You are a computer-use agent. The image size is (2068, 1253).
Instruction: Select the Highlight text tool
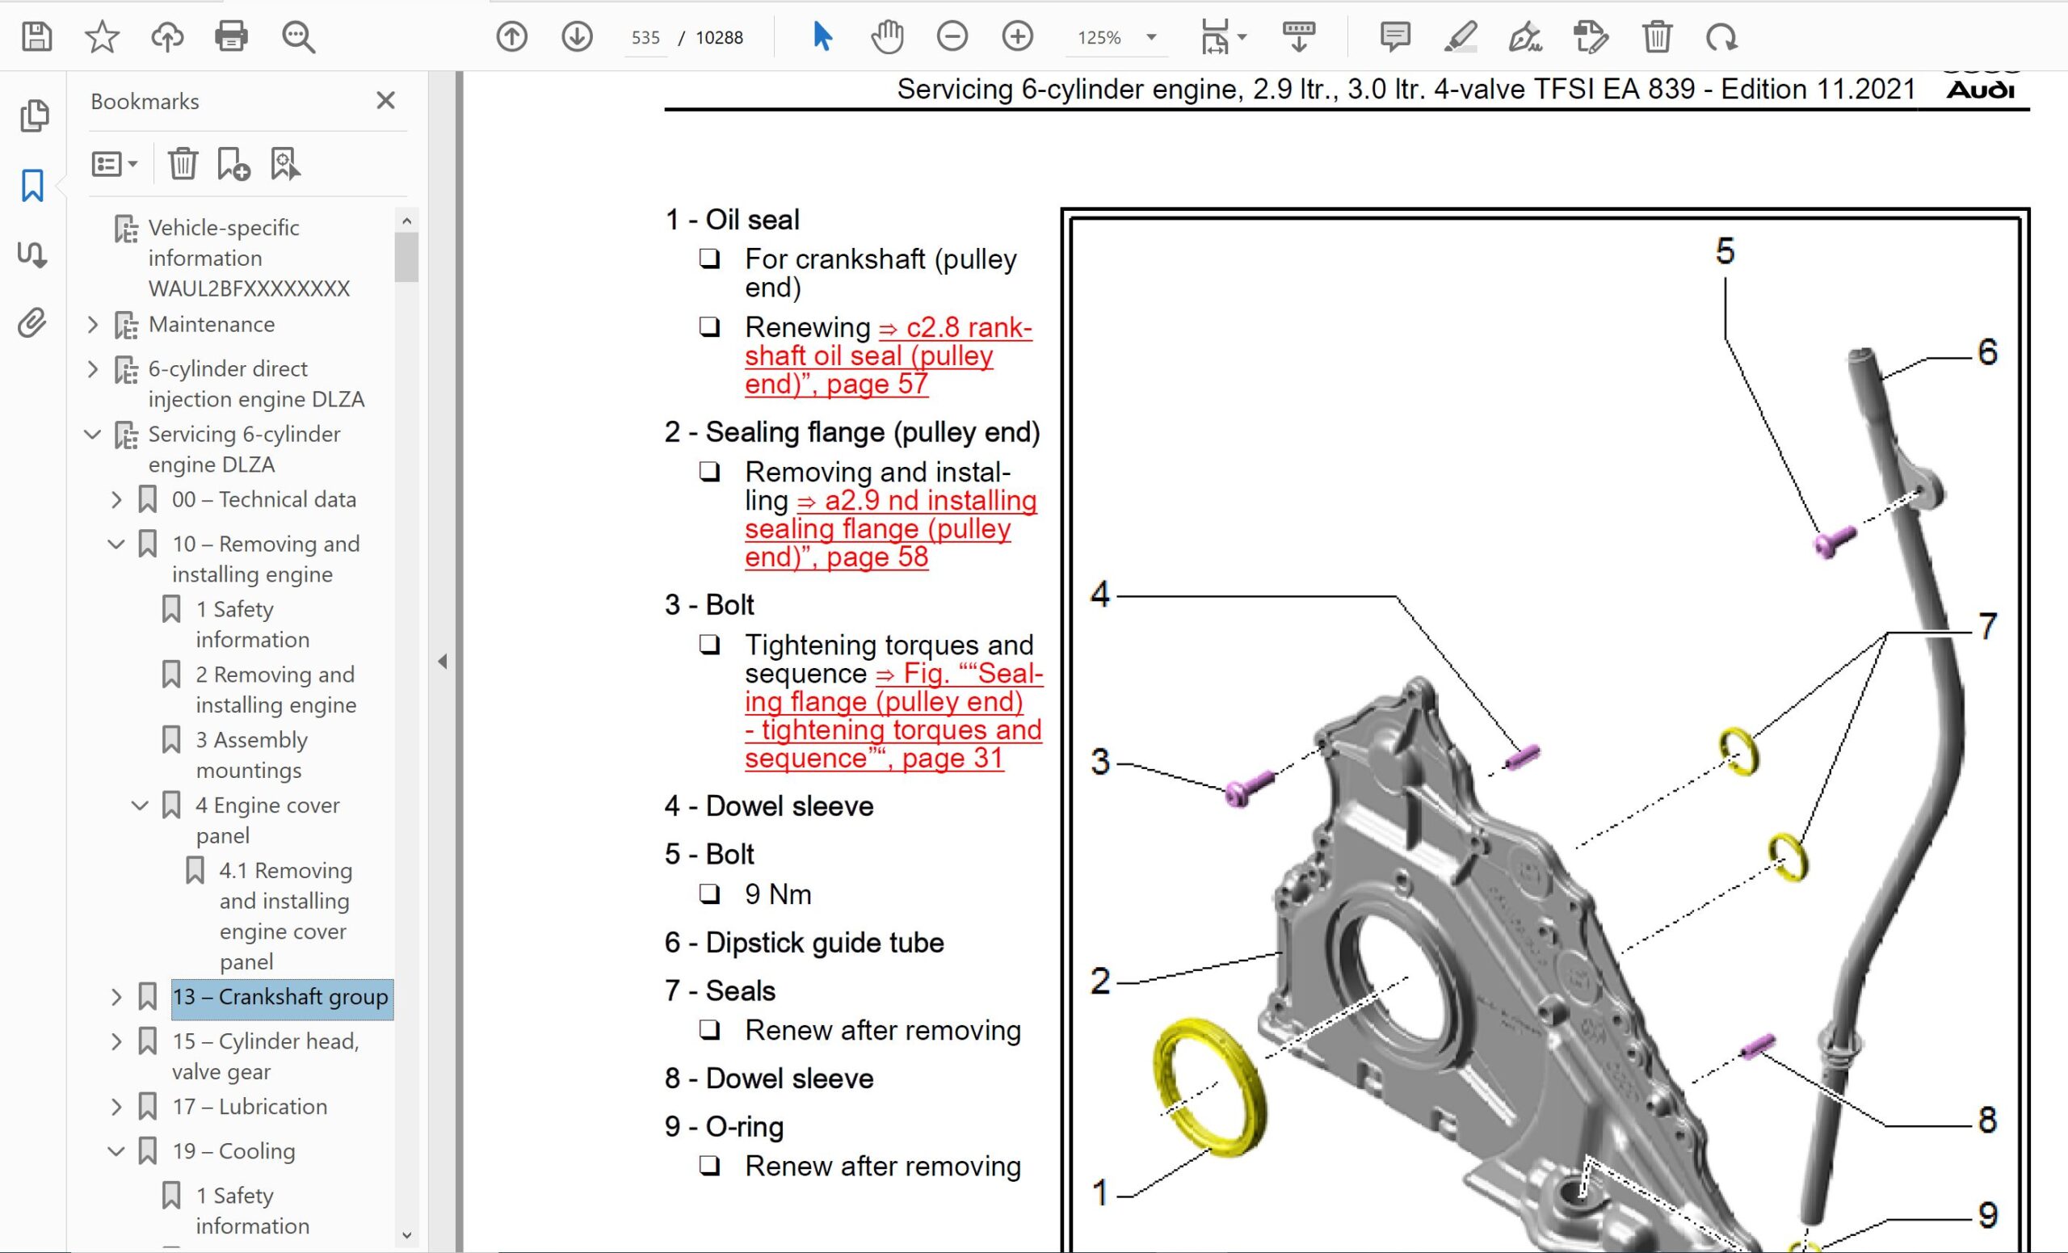pyautogui.click(x=1461, y=37)
